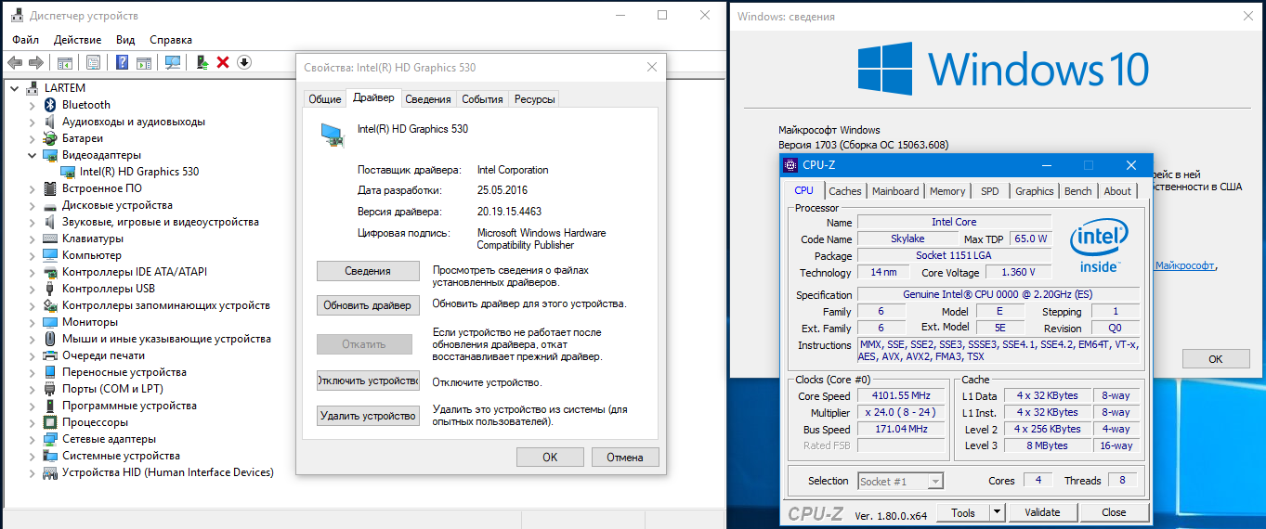Image resolution: width=1266 pixels, height=529 pixels.
Task: Click the red X uninstall device icon
Action: [x=223, y=62]
